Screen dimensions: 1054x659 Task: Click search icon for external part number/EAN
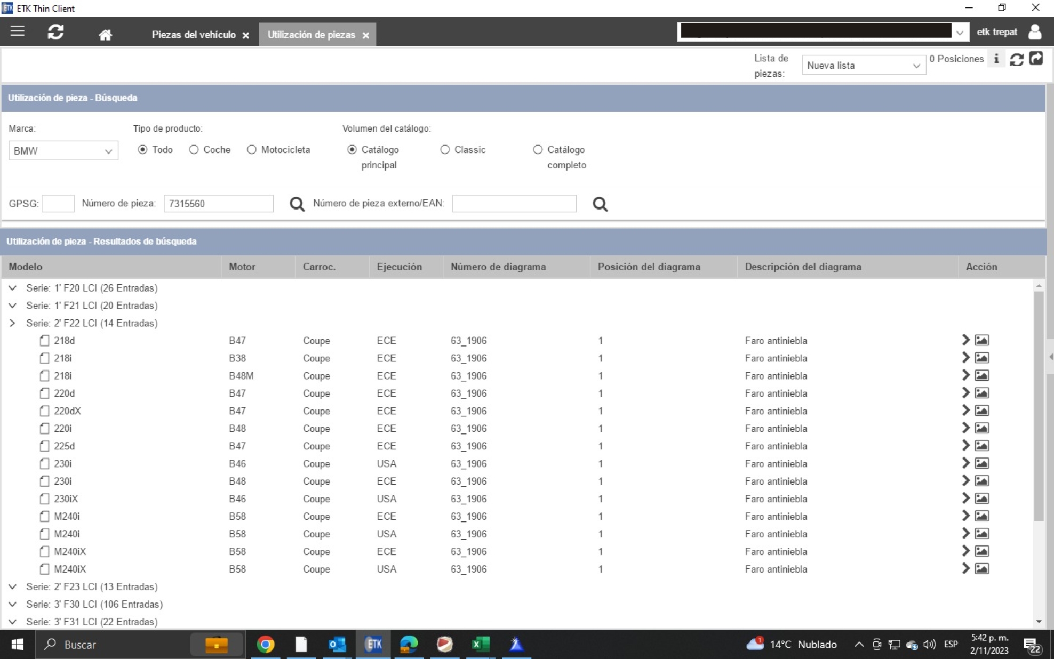(600, 204)
